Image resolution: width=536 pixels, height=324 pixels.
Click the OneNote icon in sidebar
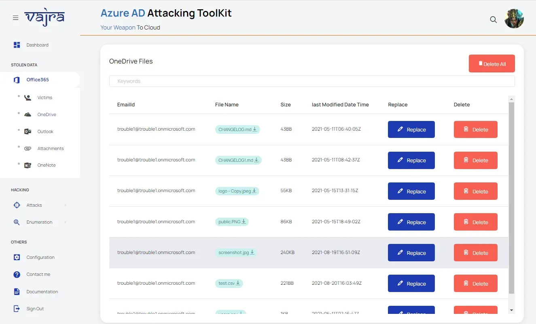point(28,165)
